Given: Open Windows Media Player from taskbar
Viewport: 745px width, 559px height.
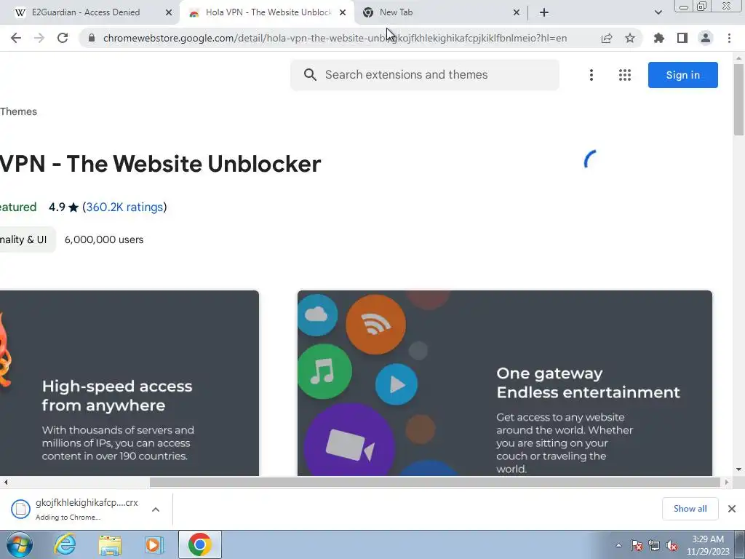Looking at the screenshot, I should coord(154,544).
